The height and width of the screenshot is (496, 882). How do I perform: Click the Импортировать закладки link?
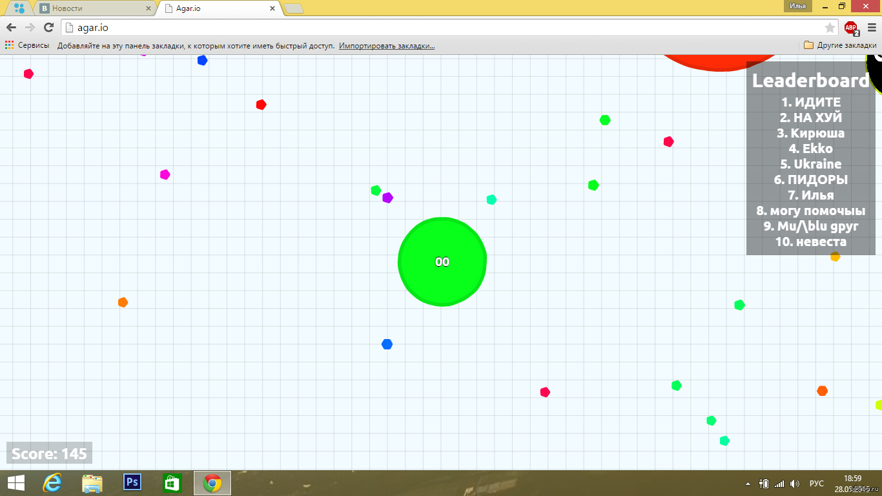click(387, 46)
